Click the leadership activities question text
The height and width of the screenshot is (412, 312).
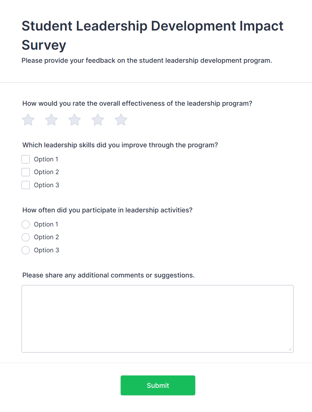107,210
